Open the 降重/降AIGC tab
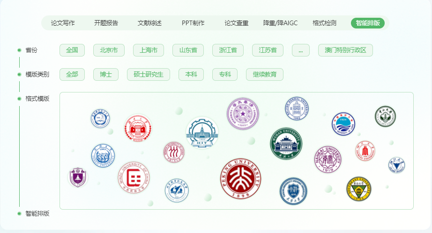 pos(281,23)
